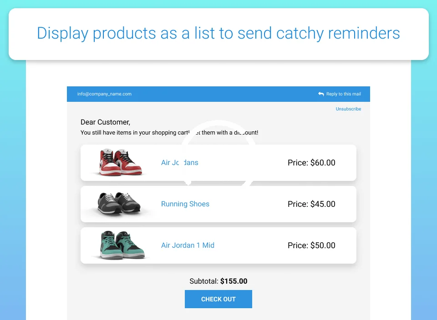Click the CHECK OUT button
Image resolution: width=437 pixels, height=320 pixels.
(218, 299)
